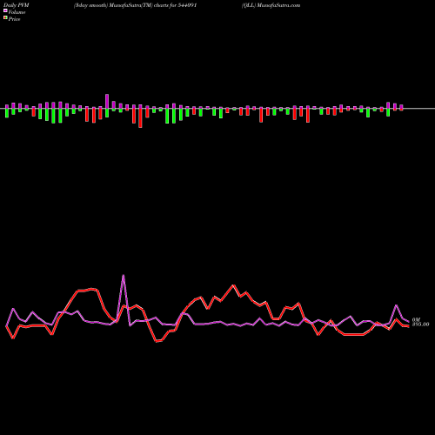Click the '0M' volume value label

(416, 319)
